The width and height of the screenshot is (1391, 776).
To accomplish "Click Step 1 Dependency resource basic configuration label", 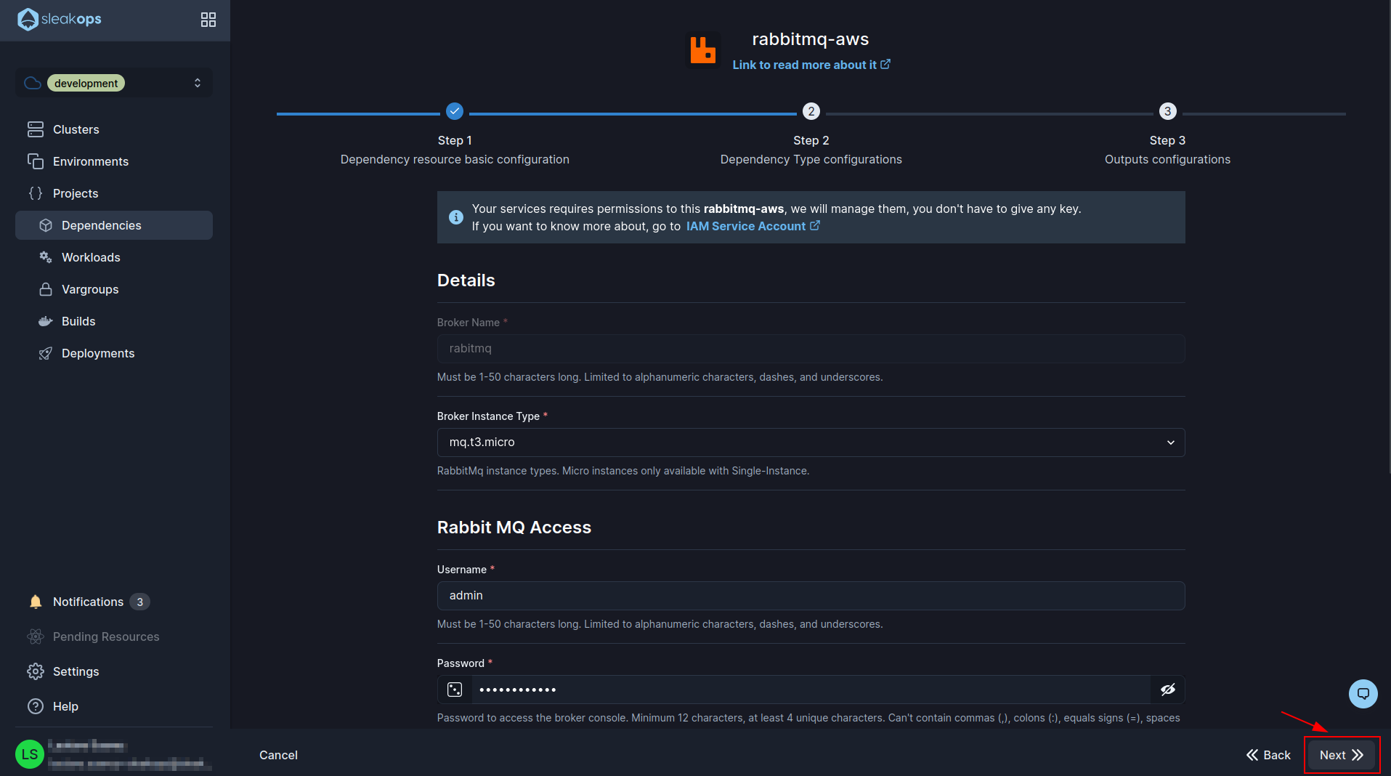I will 455,150.
